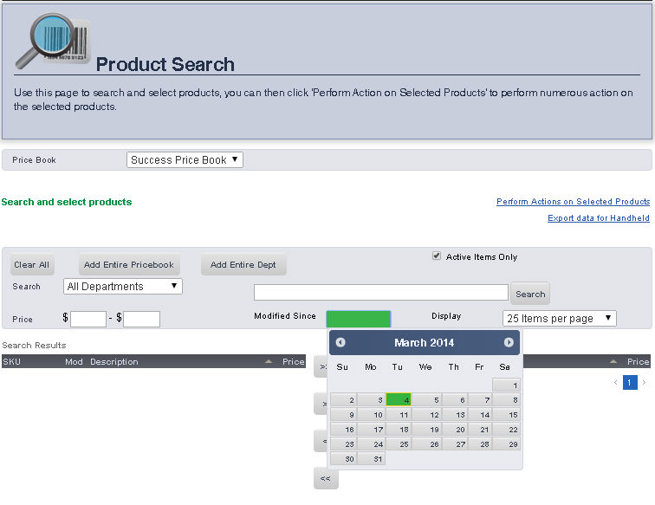The width and height of the screenshot is (655, 505).
Task: Click the << move-all-left button
Action: (x=325, y=478)
